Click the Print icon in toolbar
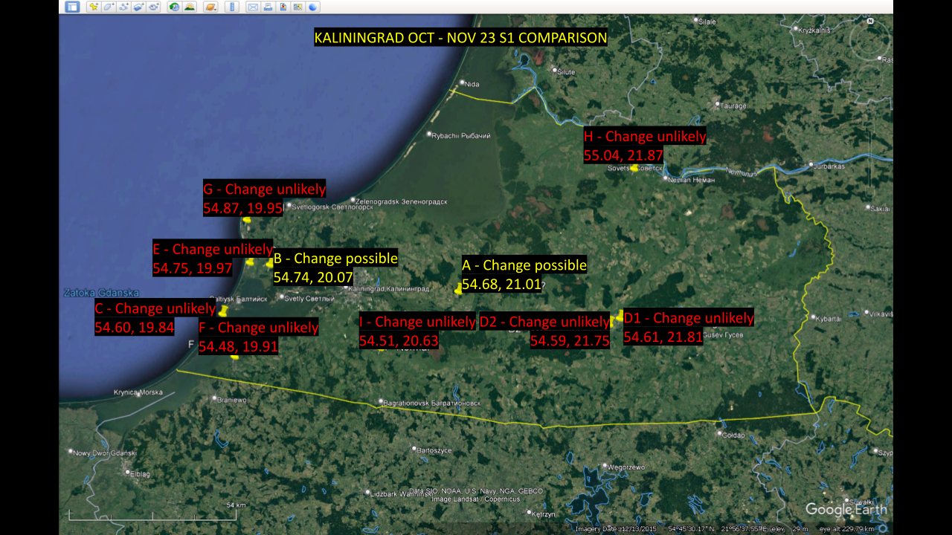 [x=268, y=7]
